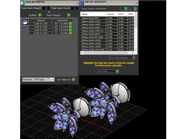This screenshot has width=186, height=139.
Task: Open the Diamond material dropdown
Action: tap(52, 80)
